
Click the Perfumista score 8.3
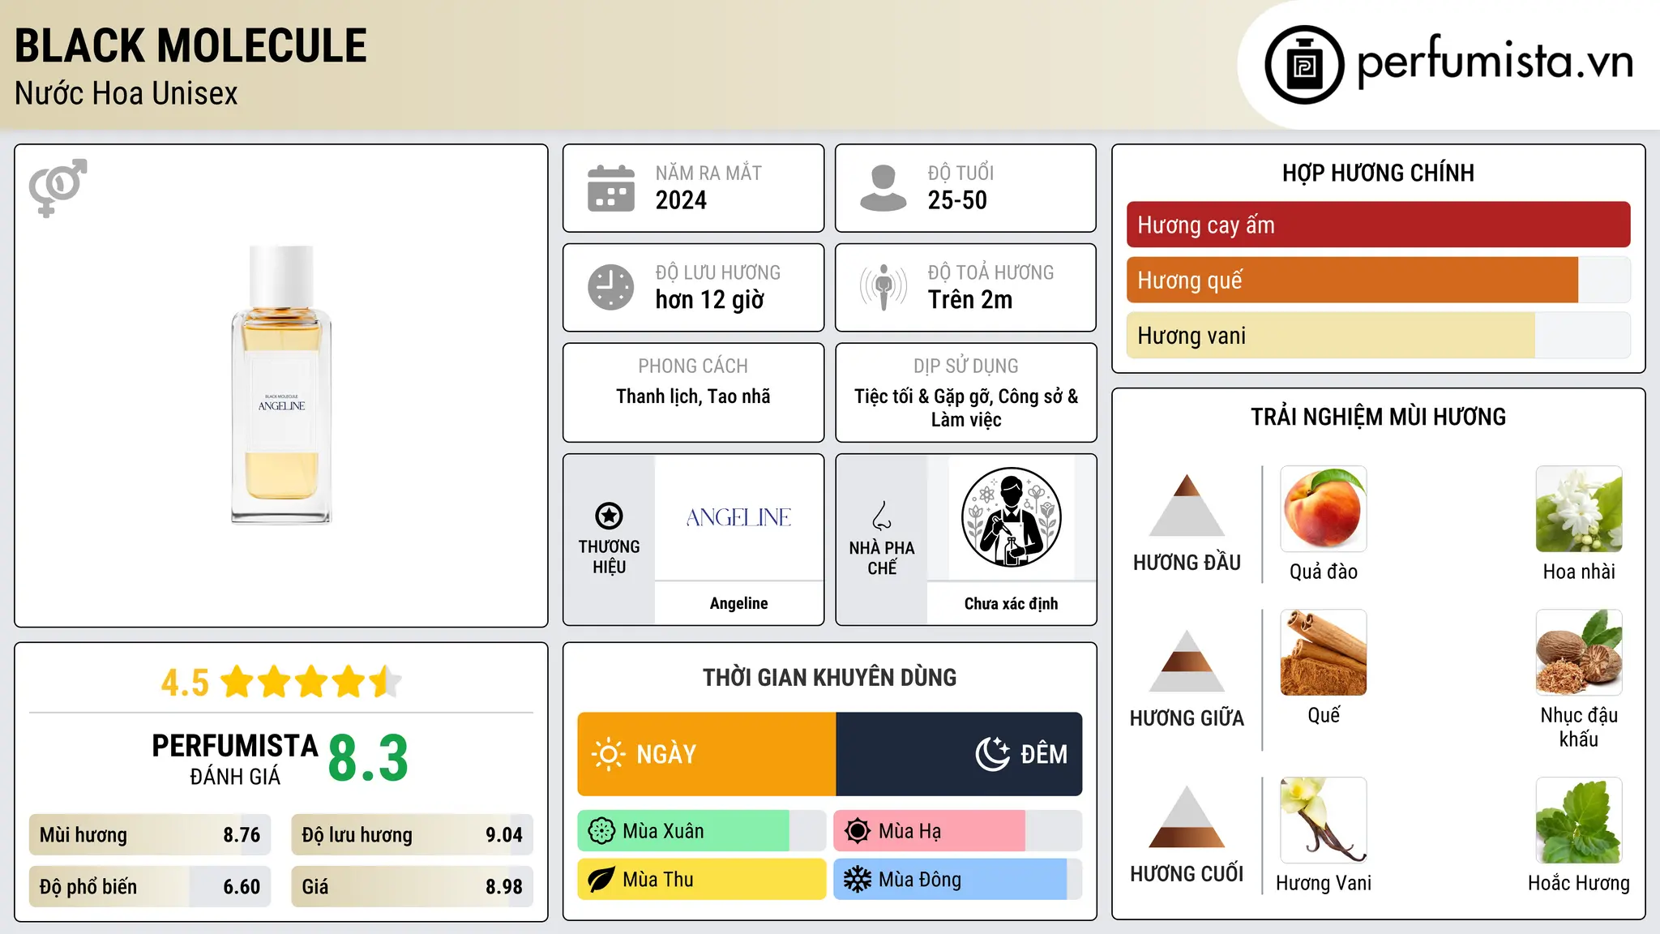(x=368, y=758)
